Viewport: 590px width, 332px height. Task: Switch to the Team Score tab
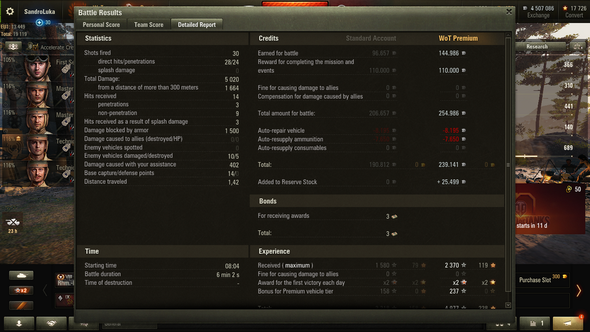point(149,25)
